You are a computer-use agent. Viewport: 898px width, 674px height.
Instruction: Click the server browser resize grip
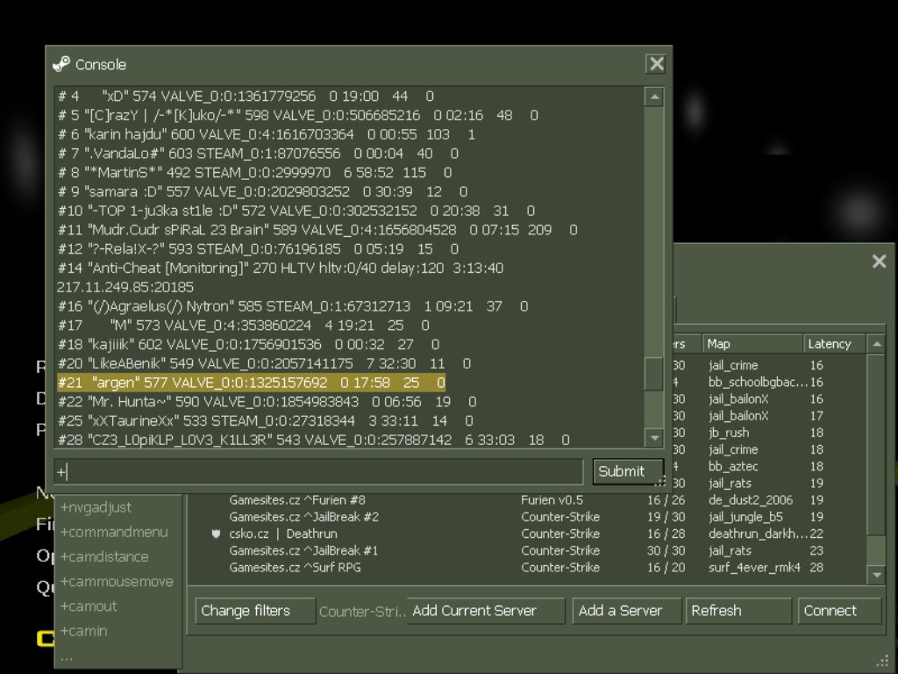881,662
